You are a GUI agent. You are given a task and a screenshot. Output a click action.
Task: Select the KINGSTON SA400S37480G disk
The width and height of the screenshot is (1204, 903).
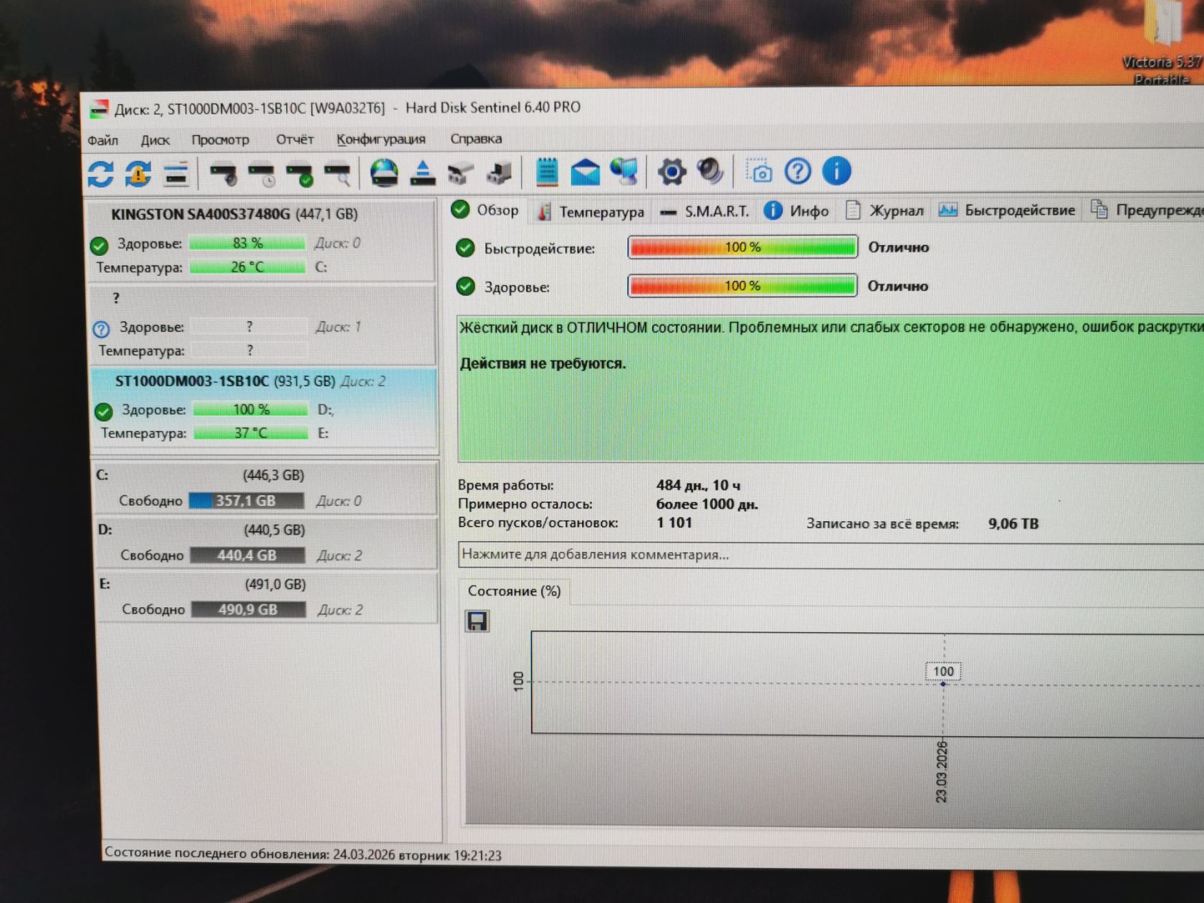click(262, 242)
